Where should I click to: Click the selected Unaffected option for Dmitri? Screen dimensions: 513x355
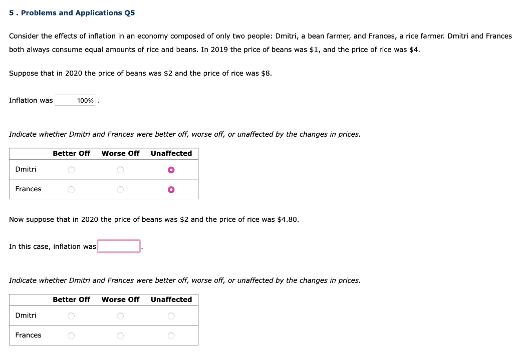pyautogui.click(x=171, y=169)
